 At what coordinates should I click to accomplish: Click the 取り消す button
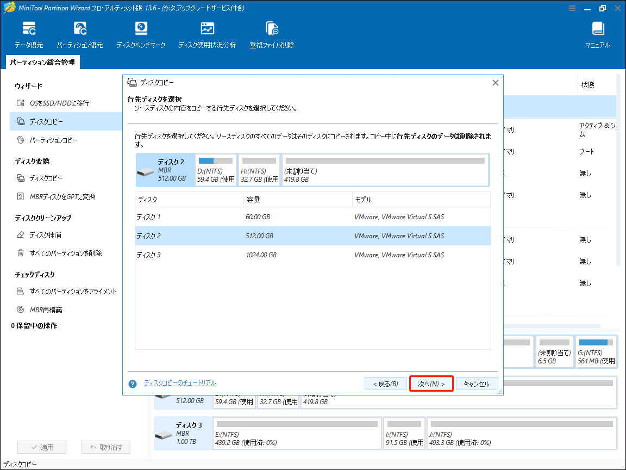106,447
